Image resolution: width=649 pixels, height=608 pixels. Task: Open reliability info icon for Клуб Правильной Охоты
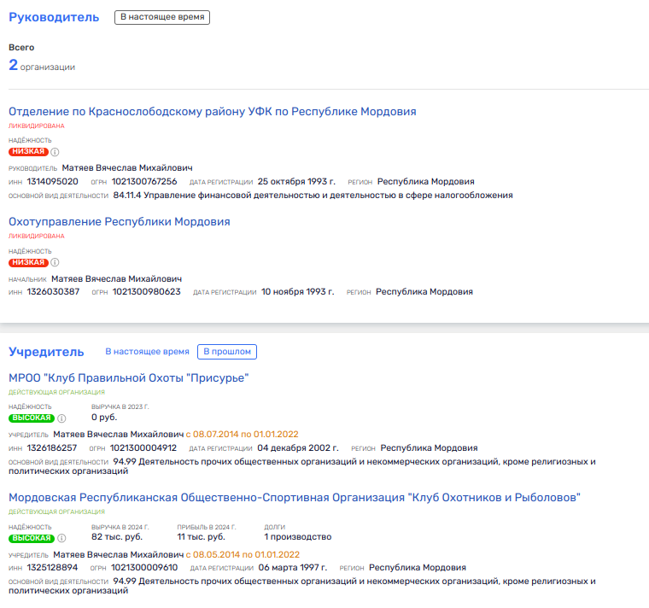tap(62, 418)
